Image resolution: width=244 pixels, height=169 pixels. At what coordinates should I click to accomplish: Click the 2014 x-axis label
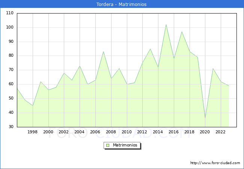158,132
